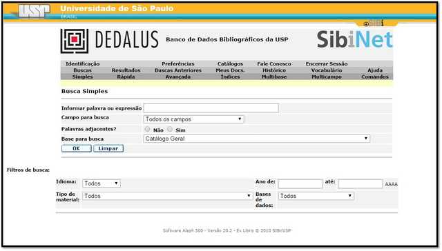Switch to the Comandos search tab
Screen dimensions: 442x251
tap(375, 77)
